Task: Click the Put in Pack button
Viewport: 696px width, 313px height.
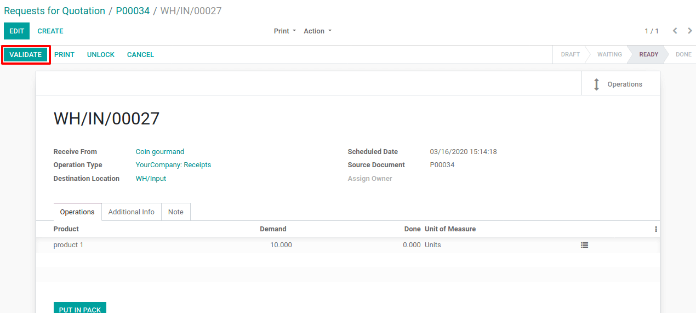Action: coord(80,309)
